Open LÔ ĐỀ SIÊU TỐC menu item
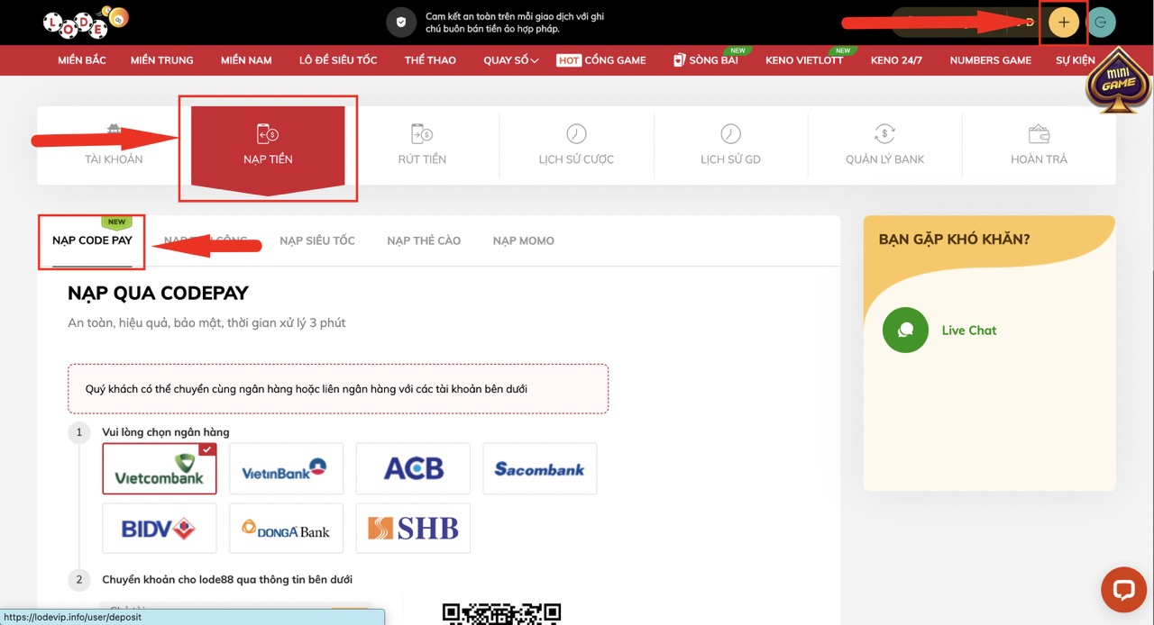Viewport: 1154px width, 625px height. pyautogui.click(x=338, y=60)
